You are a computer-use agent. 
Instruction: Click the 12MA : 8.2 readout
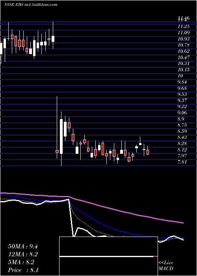click(23, 254)
